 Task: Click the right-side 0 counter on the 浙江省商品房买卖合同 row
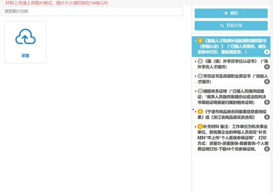click(x=267, y=117)
